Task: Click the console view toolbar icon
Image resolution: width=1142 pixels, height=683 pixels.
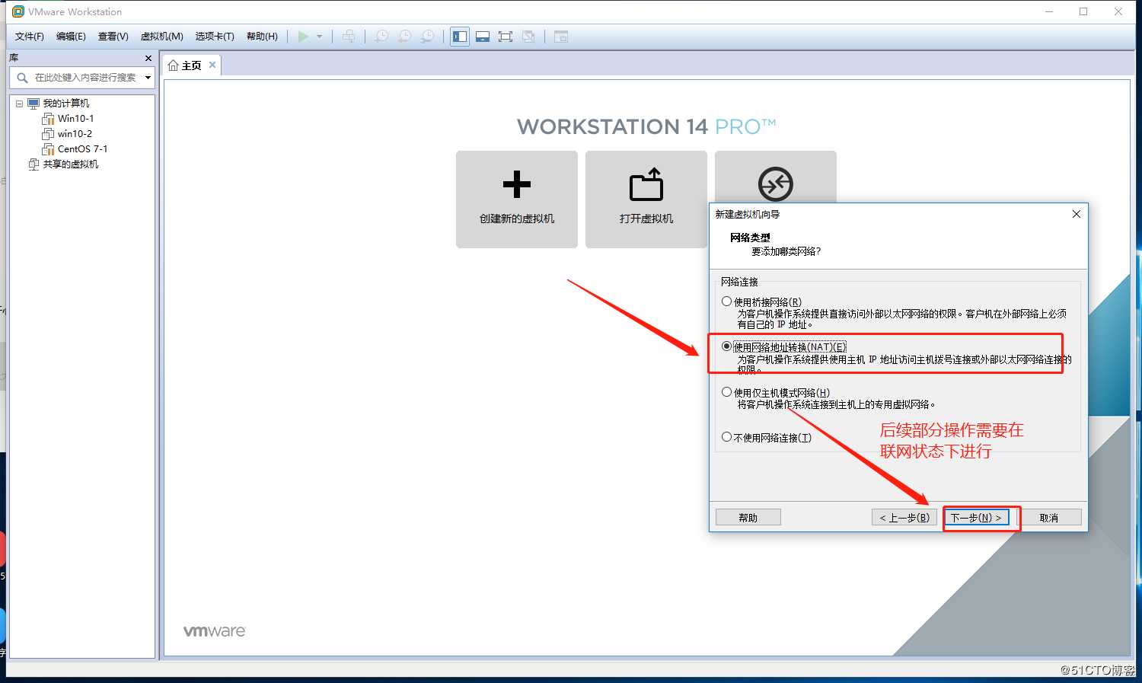Action: (x=561, y=37)
